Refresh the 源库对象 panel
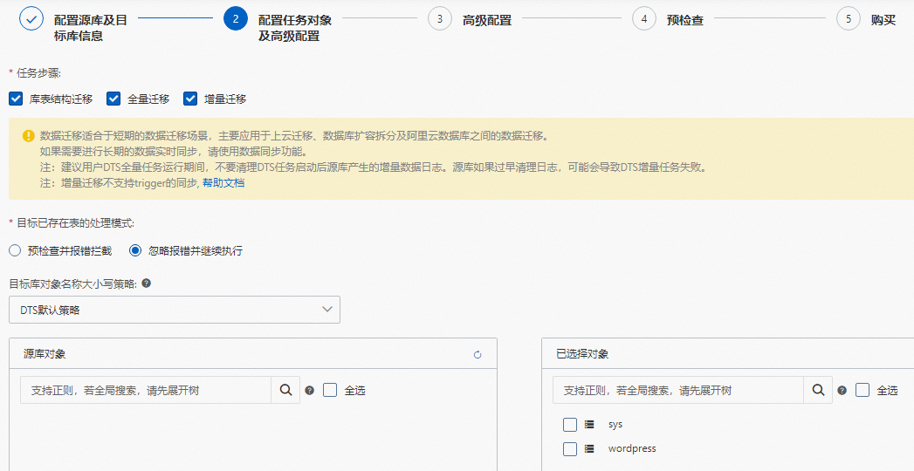Screen dimensions: 914x471 coord(478,355)
